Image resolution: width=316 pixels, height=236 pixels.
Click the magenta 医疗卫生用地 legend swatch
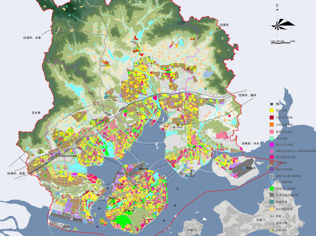click(x=272, y=145)
